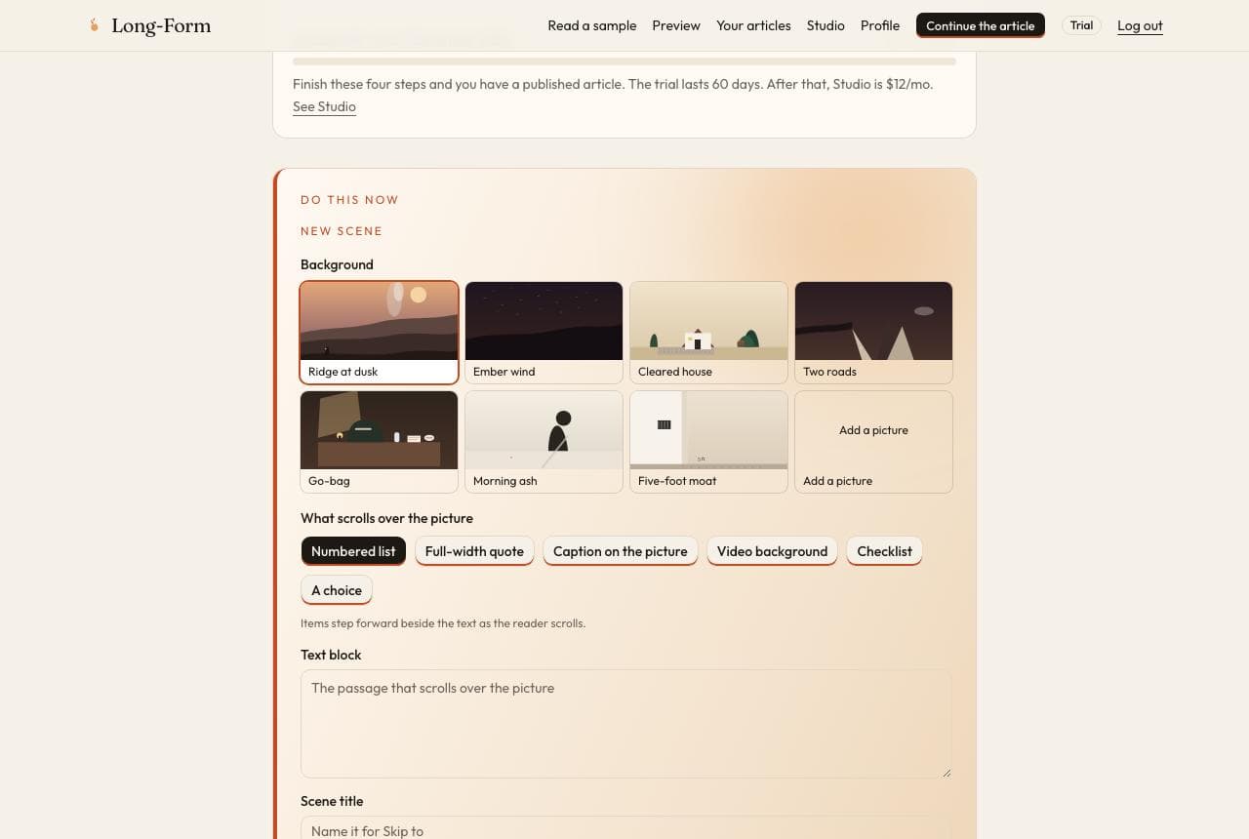Open the Studio nav item
Image resolution: width=1249 pixels, height=839 pixels.
(x=826, y=25)
